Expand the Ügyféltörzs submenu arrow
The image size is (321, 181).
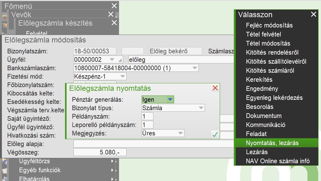[x=112, y=161]
